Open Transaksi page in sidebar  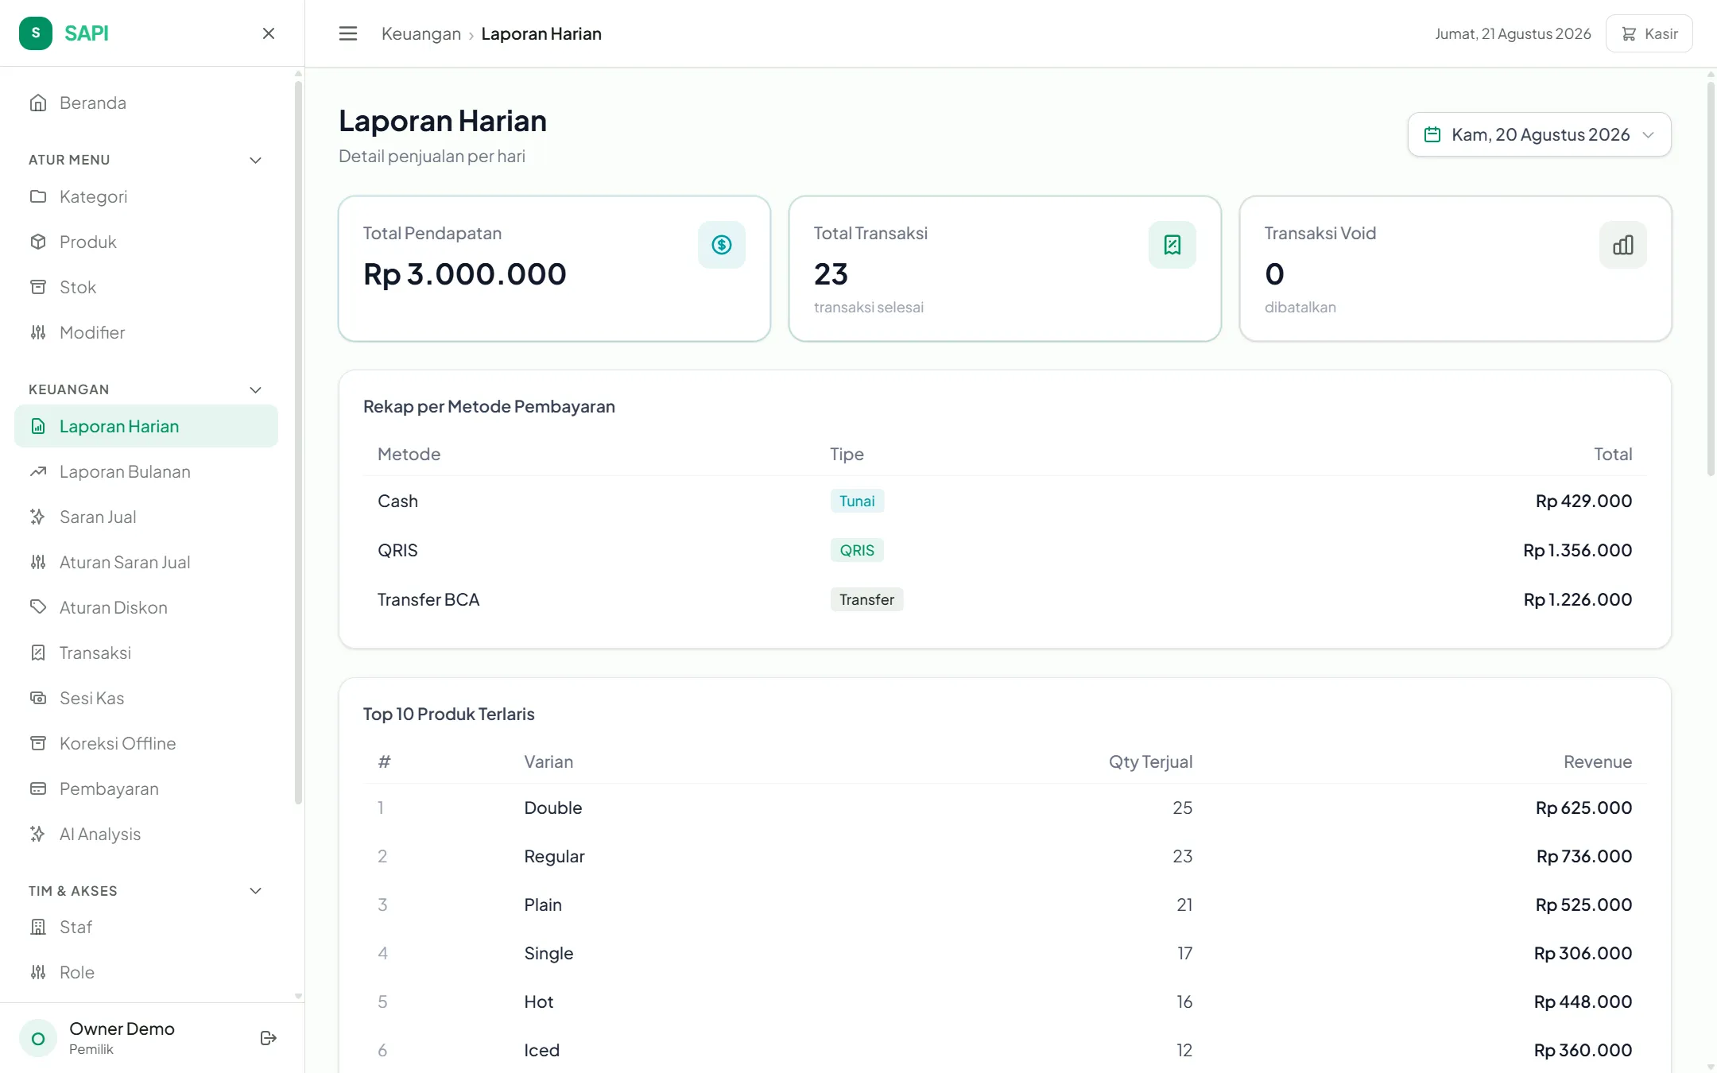pos(146,653)
